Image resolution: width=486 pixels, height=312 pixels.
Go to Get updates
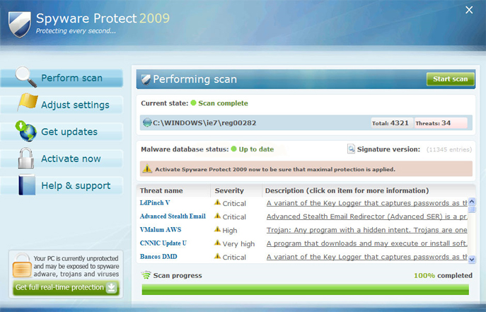(x=62, y=132)
